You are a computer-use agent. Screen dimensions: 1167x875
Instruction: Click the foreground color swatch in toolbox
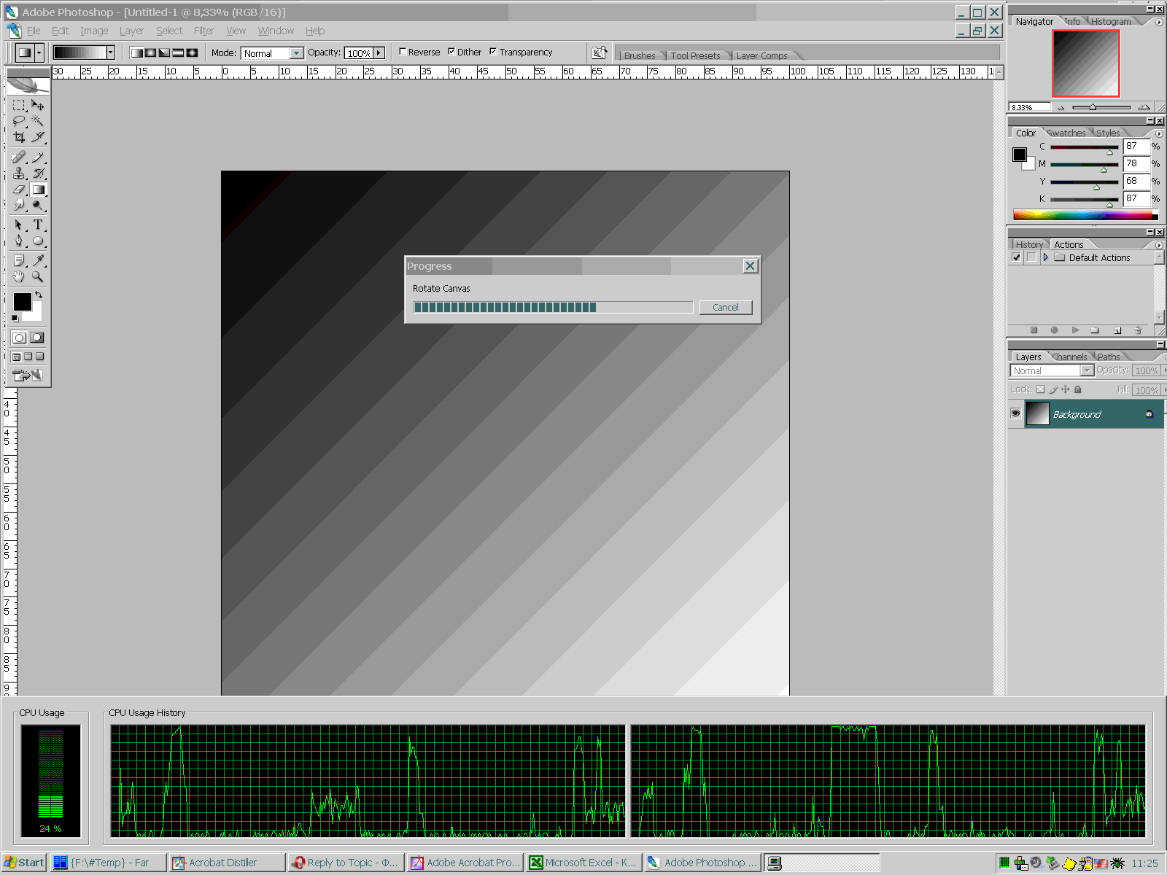(22, 301)
